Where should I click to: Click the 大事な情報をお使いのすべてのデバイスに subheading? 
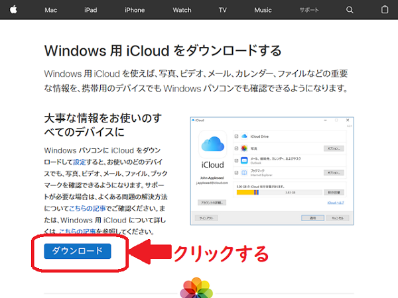(103, 125)
